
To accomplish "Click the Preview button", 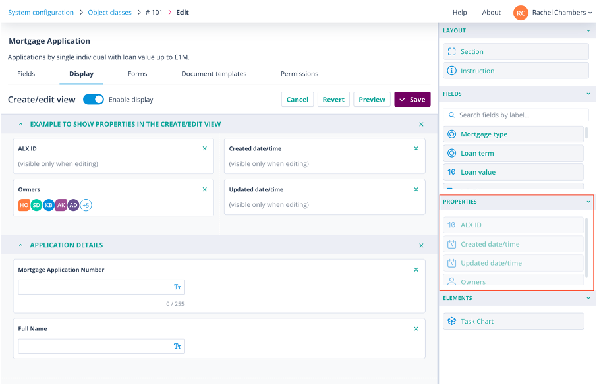I will click(x=372, y=100).
